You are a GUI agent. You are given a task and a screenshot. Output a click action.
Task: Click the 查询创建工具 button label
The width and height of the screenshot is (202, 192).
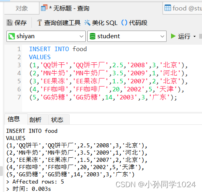click(62, 23)
